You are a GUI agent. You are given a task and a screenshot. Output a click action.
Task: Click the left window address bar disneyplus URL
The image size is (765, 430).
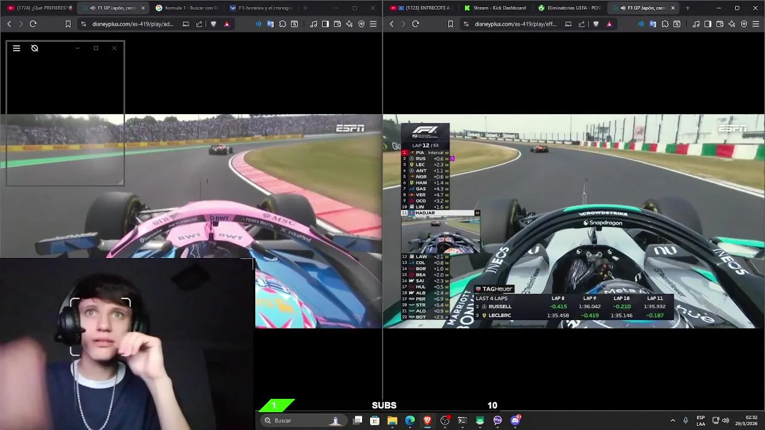[x=133, y=24]
